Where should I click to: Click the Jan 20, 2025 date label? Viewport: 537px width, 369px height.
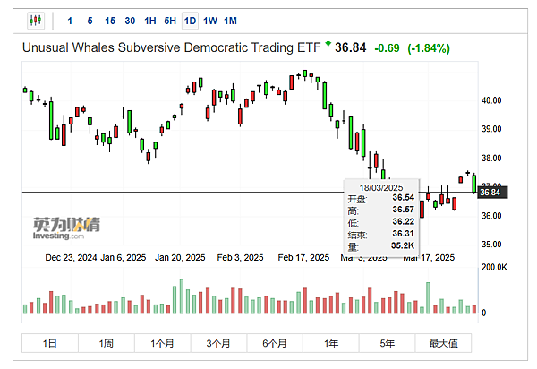pos(180,258)
